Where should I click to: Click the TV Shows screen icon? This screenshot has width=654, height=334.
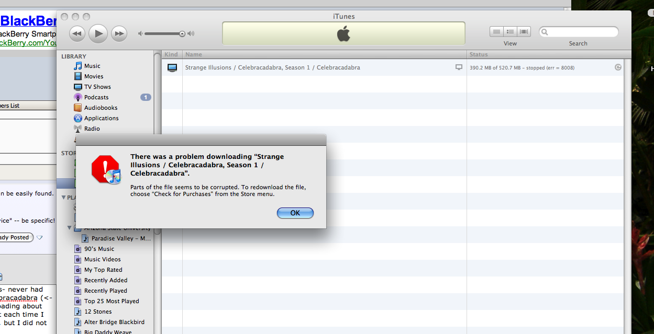tap(78, 87)
